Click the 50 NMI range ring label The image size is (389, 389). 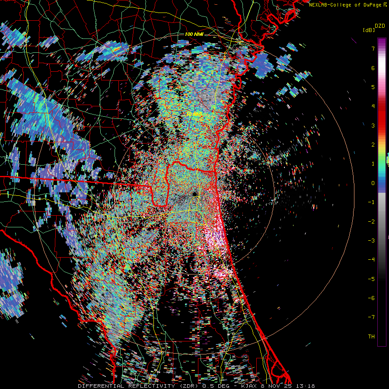click(x=194, y=115)
